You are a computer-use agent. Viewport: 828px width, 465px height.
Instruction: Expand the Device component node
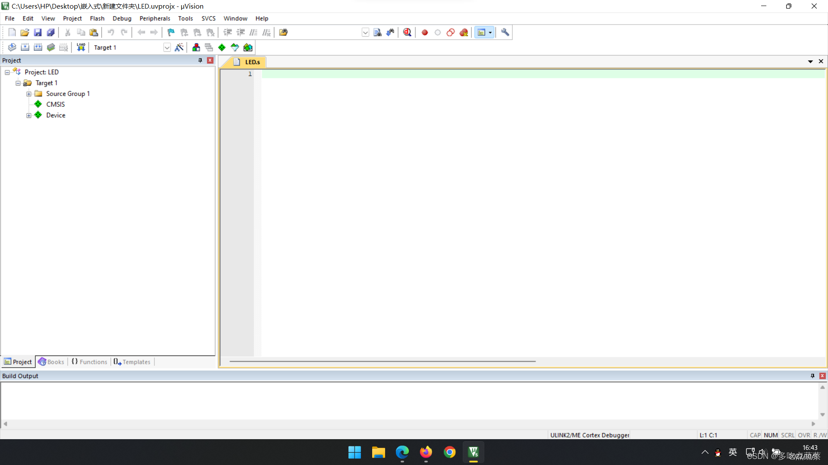pos(29,115)
